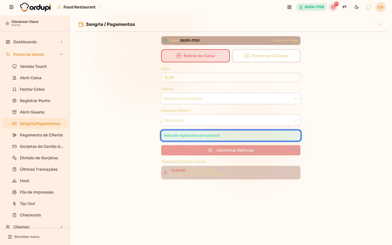Expand the Clientes menu
The image size is (392, 245).
tap(35, 227)
